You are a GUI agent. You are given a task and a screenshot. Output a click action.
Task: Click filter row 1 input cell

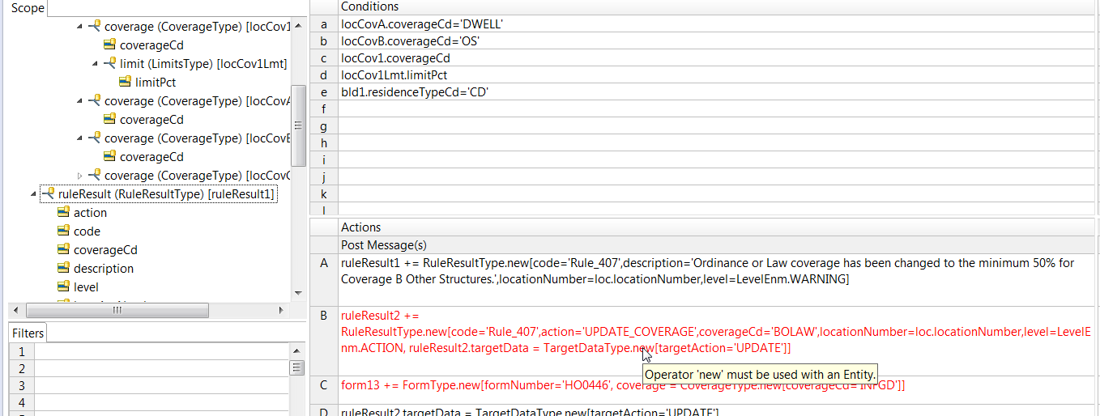(162, 351)
